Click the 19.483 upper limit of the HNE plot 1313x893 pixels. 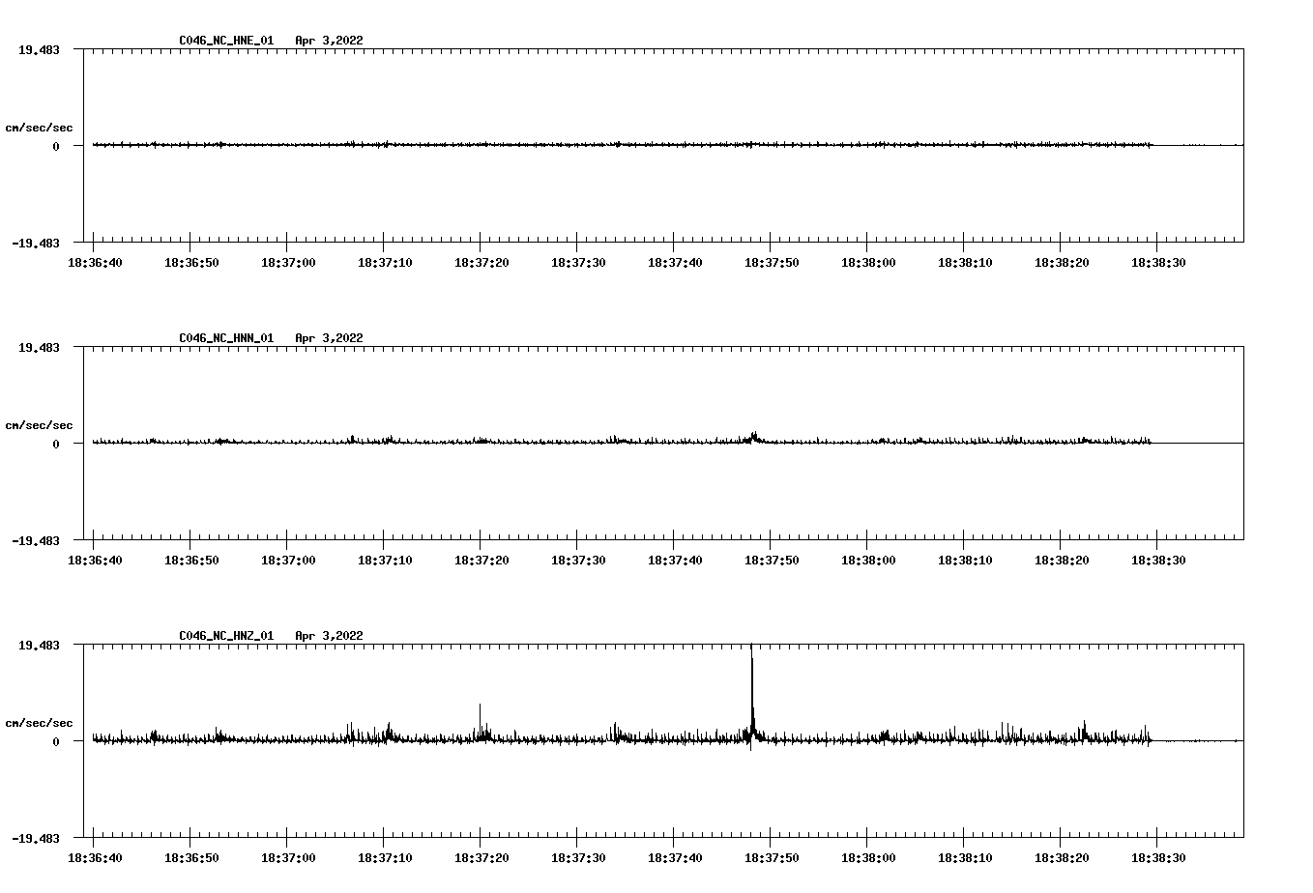pyautogui.click(x=39, y=49)
